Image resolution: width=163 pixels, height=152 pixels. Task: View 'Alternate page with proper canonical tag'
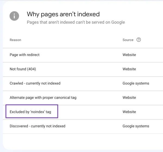pyautogui.click(x=43, y=98)
